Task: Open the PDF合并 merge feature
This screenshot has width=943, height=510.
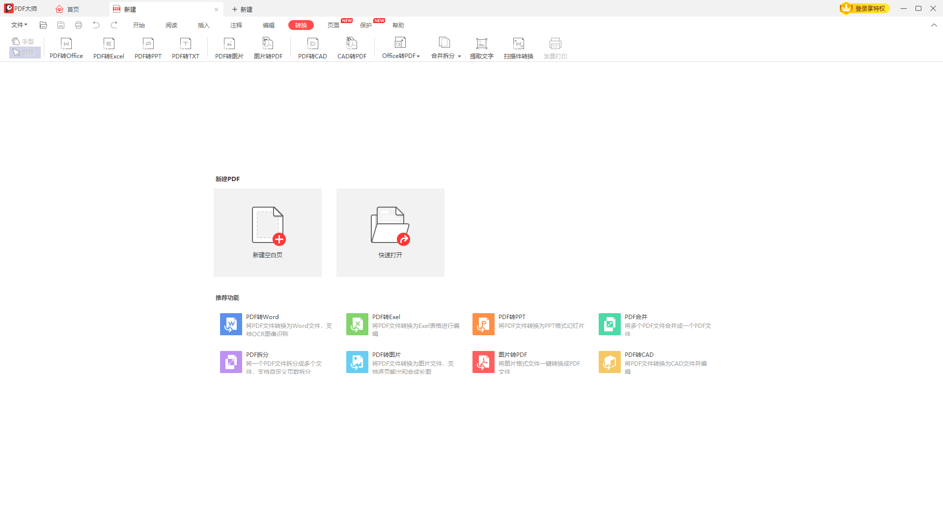Action: click(656, 324)
